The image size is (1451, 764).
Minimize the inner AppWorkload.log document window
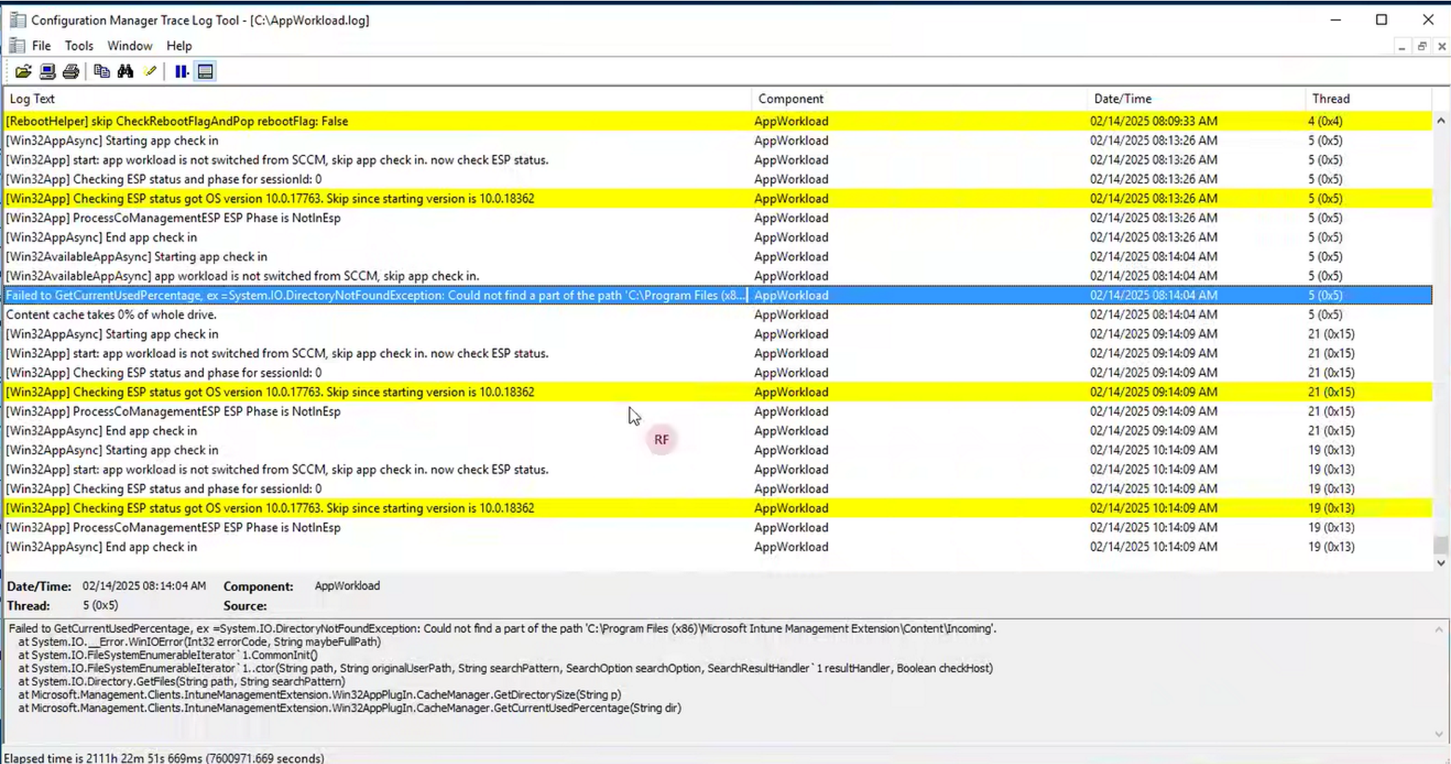coord(1402,46)
